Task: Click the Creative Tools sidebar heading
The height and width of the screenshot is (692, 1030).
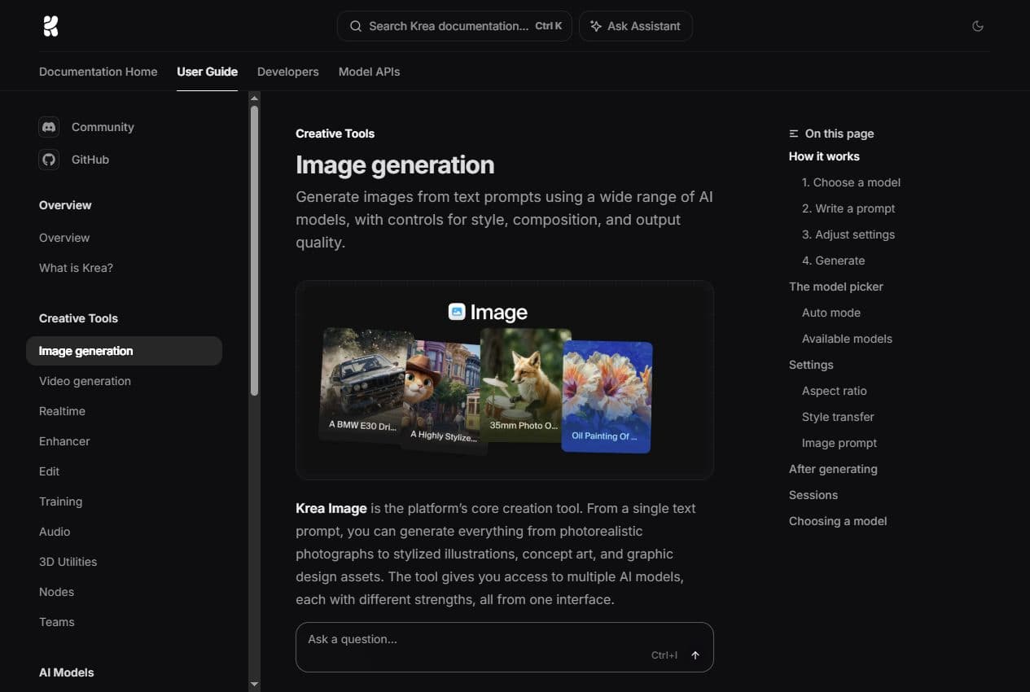Action: click(78, 318)
